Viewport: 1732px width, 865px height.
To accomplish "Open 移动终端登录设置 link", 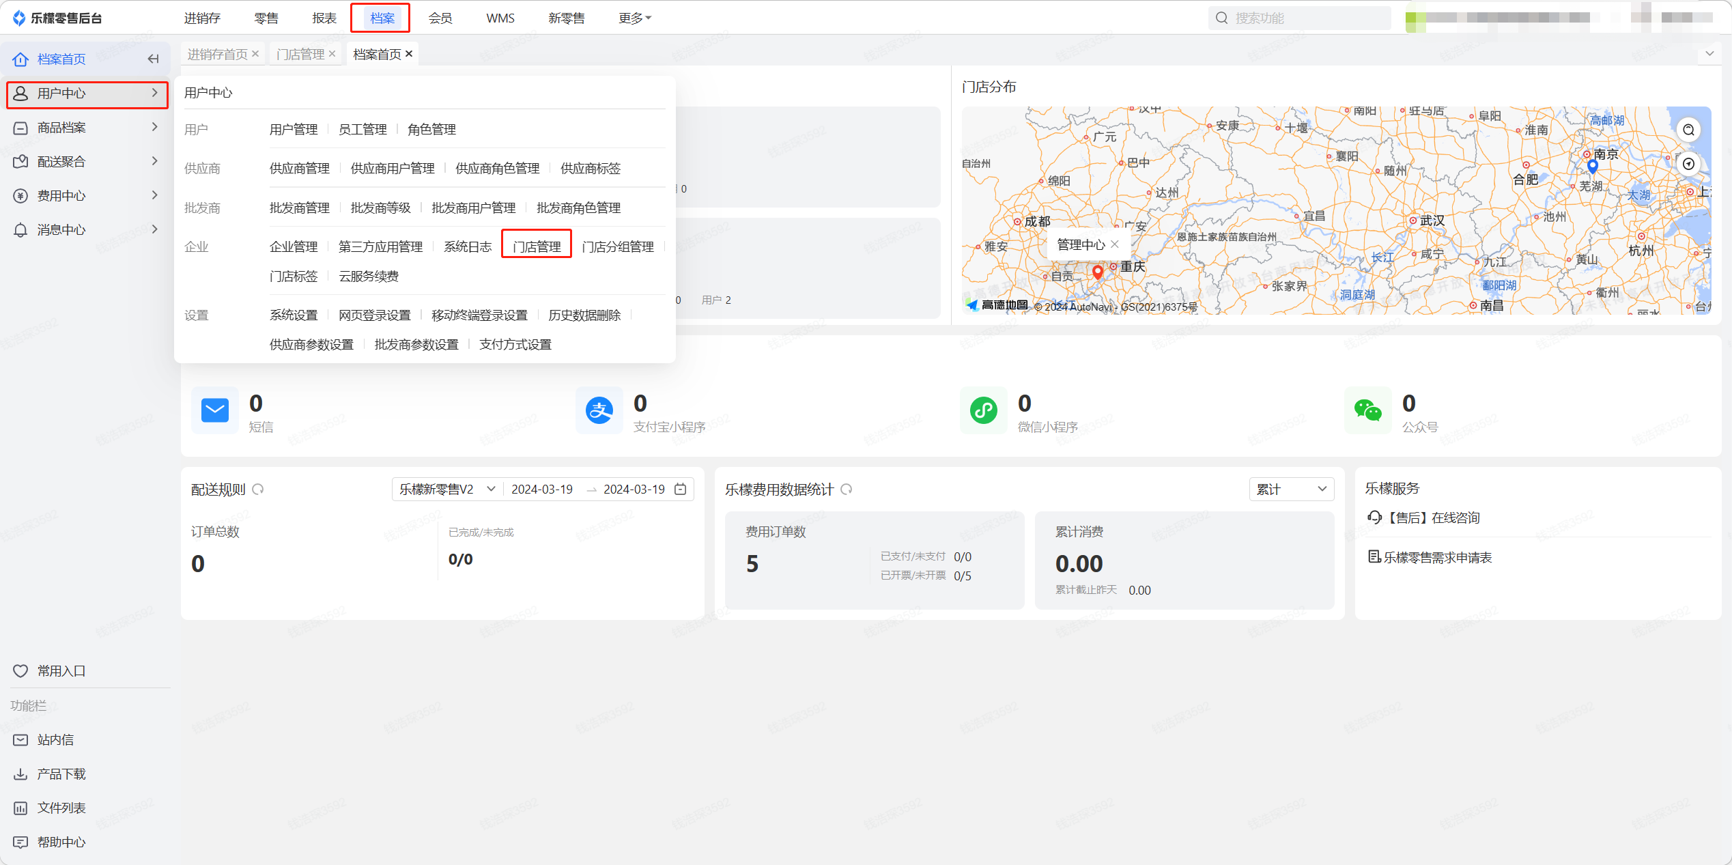I will [x=479, y=315].
